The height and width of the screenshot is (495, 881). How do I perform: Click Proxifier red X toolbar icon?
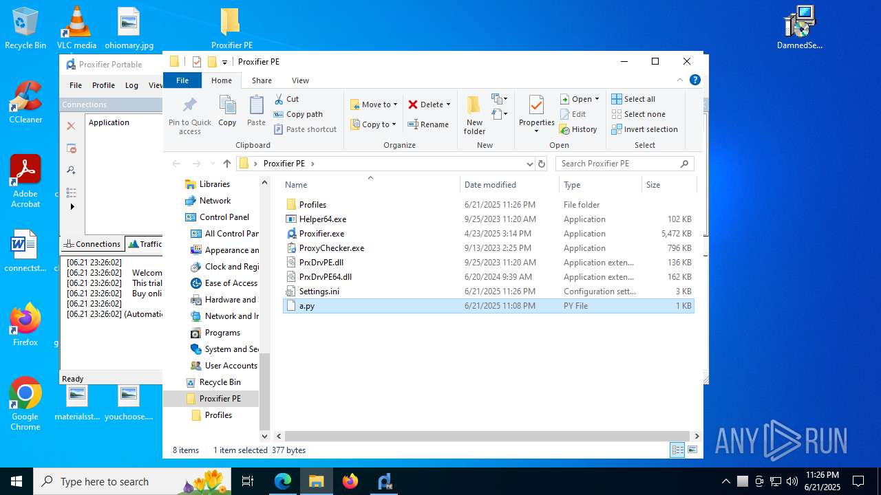71,126
